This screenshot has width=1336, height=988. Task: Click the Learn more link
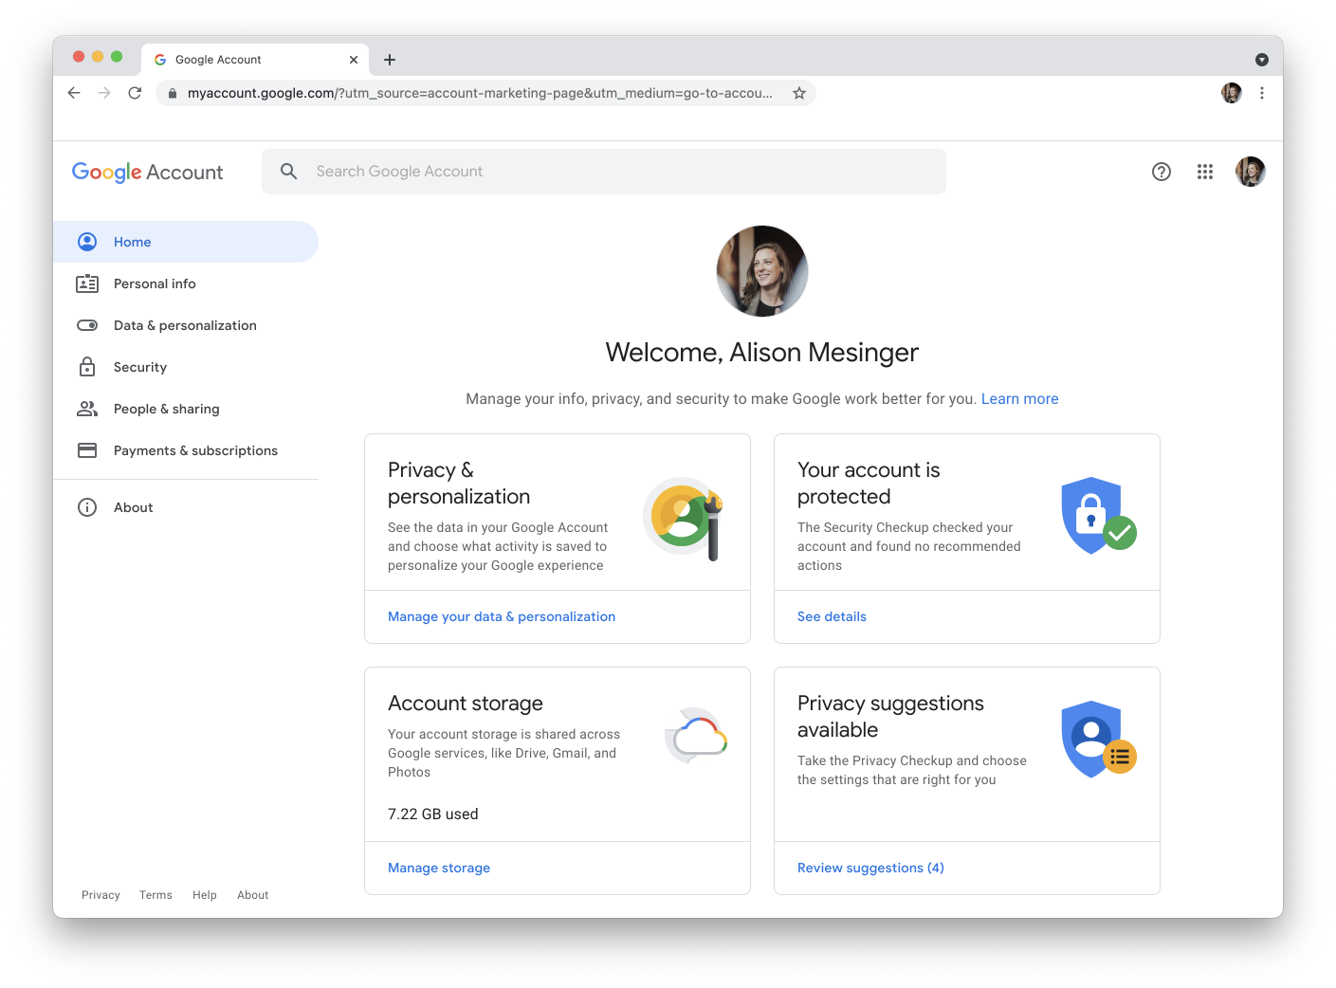1019,399
